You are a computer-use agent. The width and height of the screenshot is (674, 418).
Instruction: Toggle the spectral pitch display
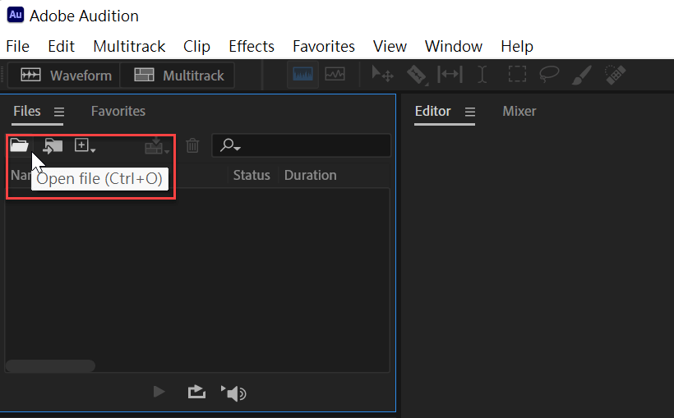[x=335, y=75]
